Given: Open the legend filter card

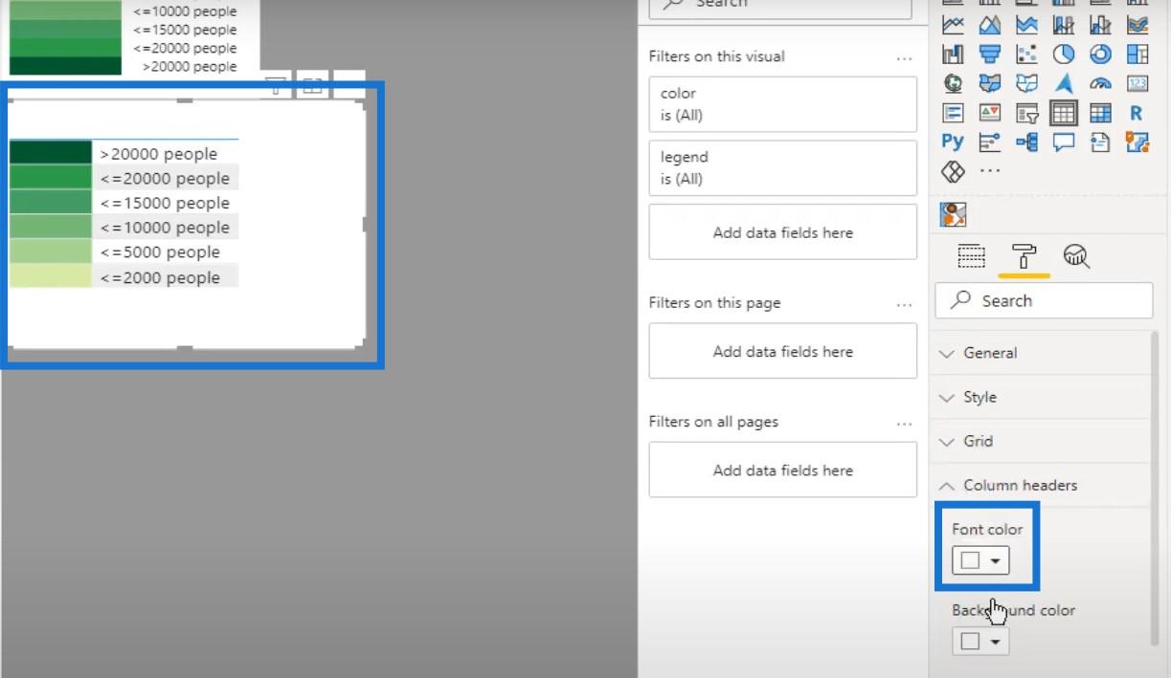Looking at the screenshot, I should 782,167.
